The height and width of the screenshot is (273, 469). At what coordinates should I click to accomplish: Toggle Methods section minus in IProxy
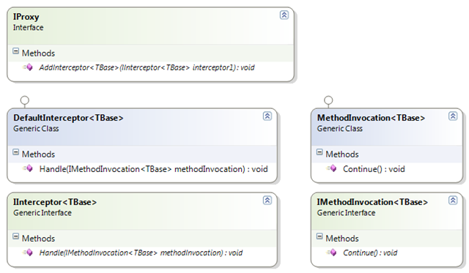coord(16,51)
